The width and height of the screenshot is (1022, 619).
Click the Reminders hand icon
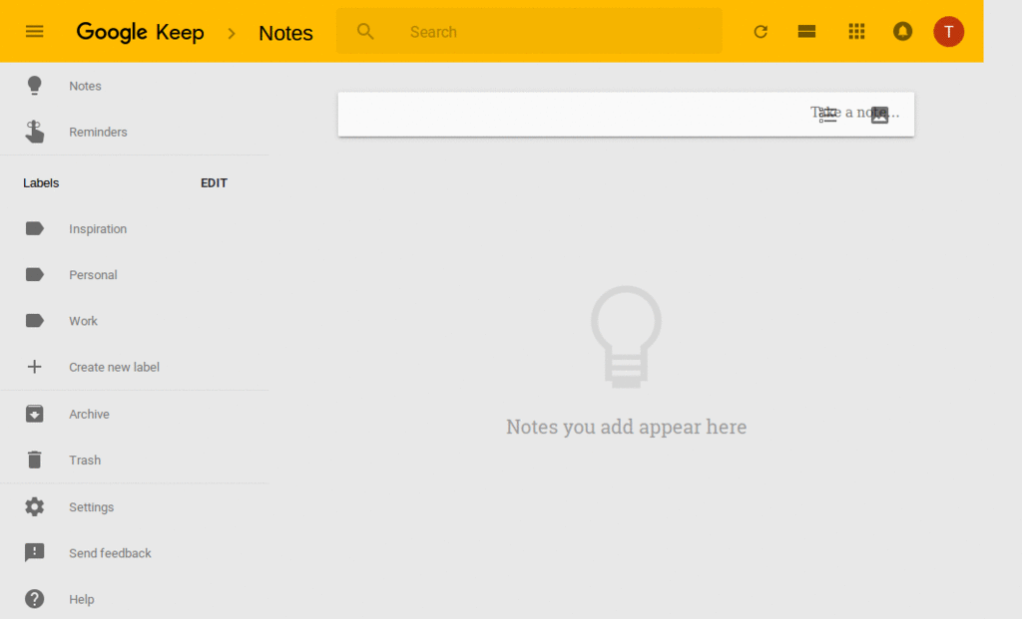coord(35,132)
